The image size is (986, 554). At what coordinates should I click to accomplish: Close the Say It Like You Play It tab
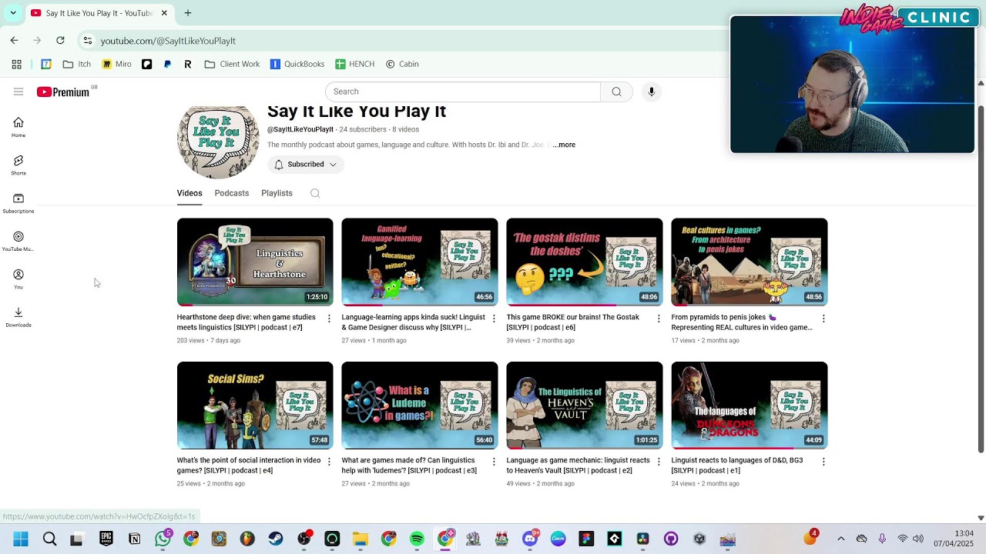tap(164, 13)
